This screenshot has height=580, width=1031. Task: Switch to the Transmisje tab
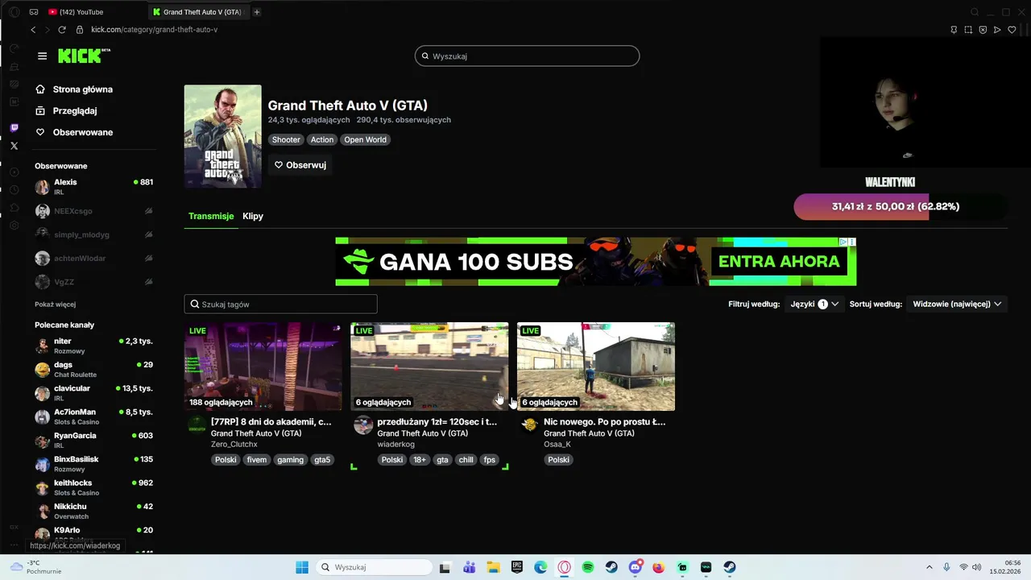click(x=211, y=216)
